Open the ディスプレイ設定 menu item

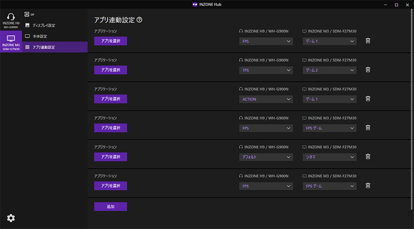click(x=43, y=25)
